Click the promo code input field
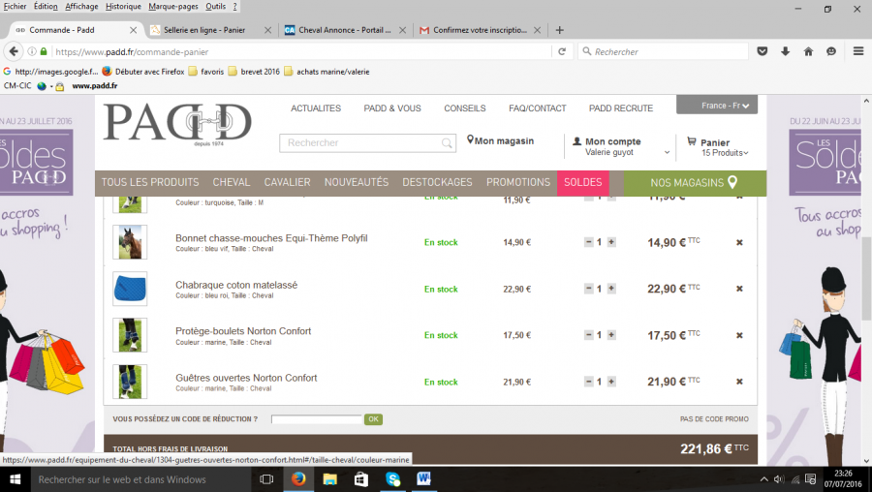Screen dimensions: 872x492 tap(317, 419)
